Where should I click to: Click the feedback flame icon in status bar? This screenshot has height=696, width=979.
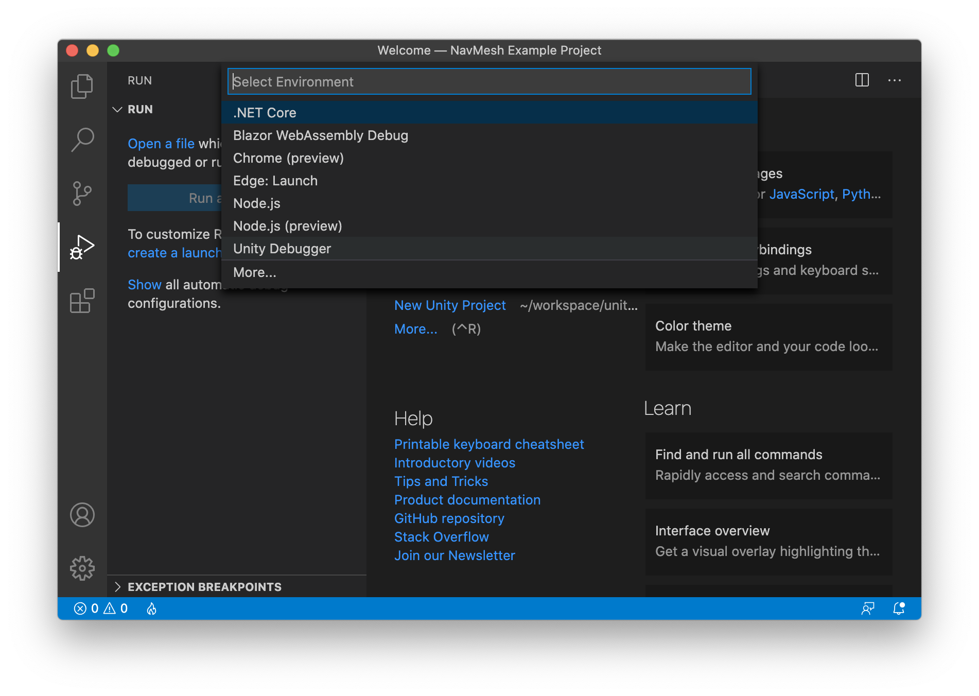pos(151,608)
